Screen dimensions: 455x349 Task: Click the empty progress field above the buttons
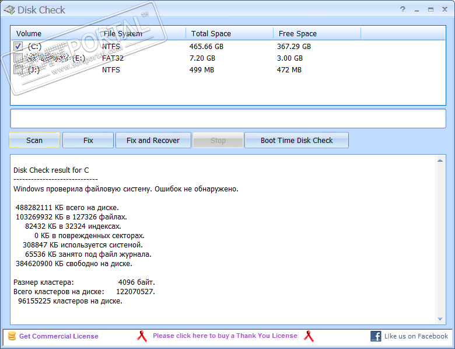click(x=228, y=118)
